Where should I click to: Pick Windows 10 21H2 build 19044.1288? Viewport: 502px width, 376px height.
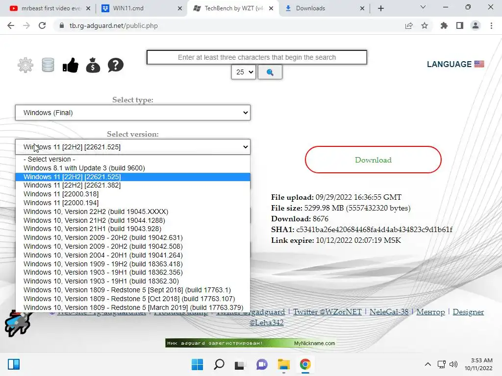pyautogui.click(x=133, y=220)
